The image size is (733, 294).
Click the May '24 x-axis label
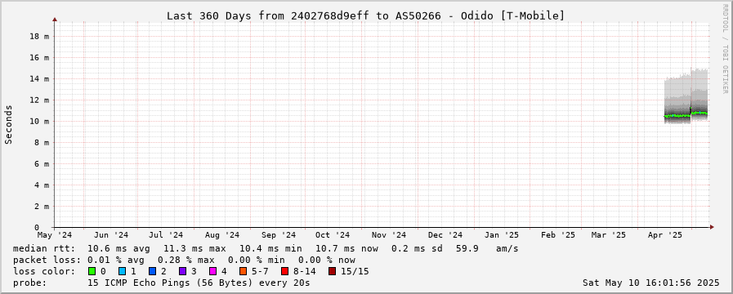[55, 235]
